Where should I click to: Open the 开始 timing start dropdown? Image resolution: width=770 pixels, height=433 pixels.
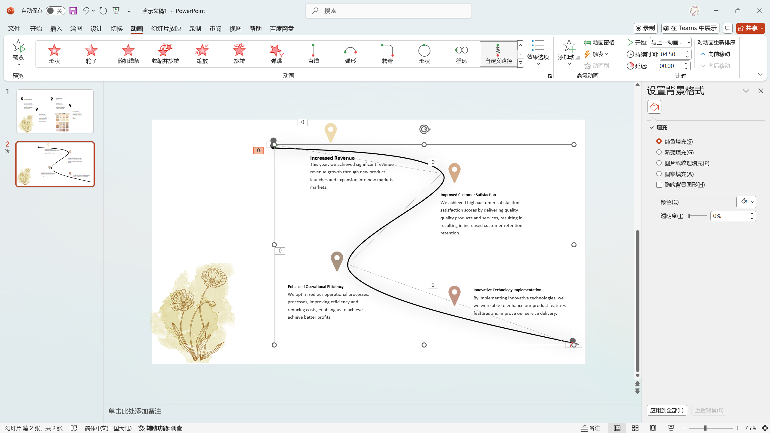pyautogui.click(x=670, y=42)
